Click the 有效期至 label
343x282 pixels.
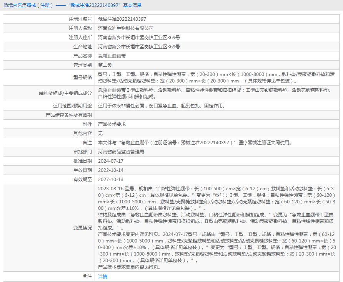click(82, 180)
